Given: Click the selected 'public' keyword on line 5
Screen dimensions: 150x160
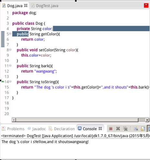Looking at the screenshot, I should 23,34.
